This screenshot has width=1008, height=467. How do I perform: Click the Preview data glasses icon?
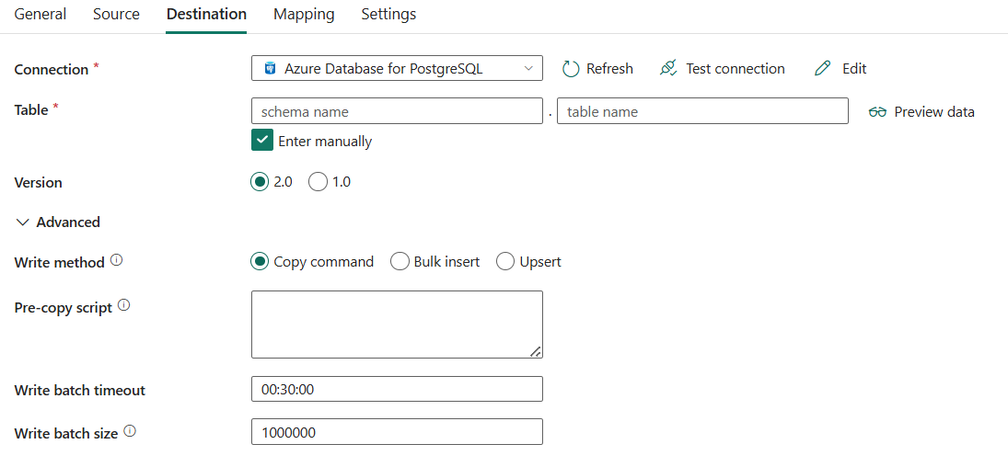pyautogui.click(x=877, y=112)
